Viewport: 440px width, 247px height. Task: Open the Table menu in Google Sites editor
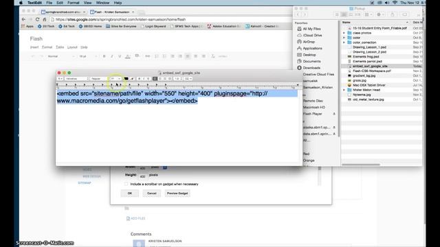60,47
